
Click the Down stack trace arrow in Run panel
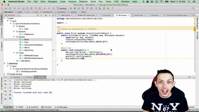click(x=10, y=84)
